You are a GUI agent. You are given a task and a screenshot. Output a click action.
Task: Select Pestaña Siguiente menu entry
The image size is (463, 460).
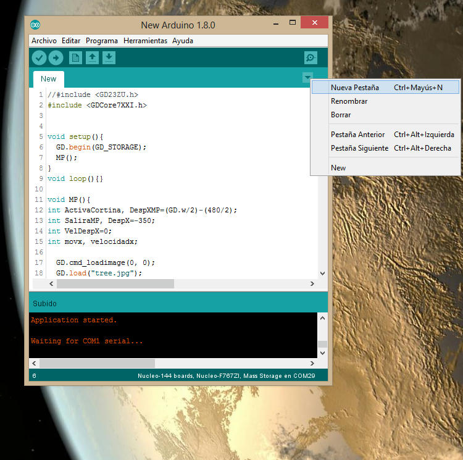tap(385, 148)
